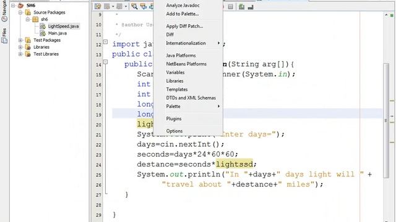Expand the Libraries tree node
Screen dimensions: 396x222
[20, 47]
